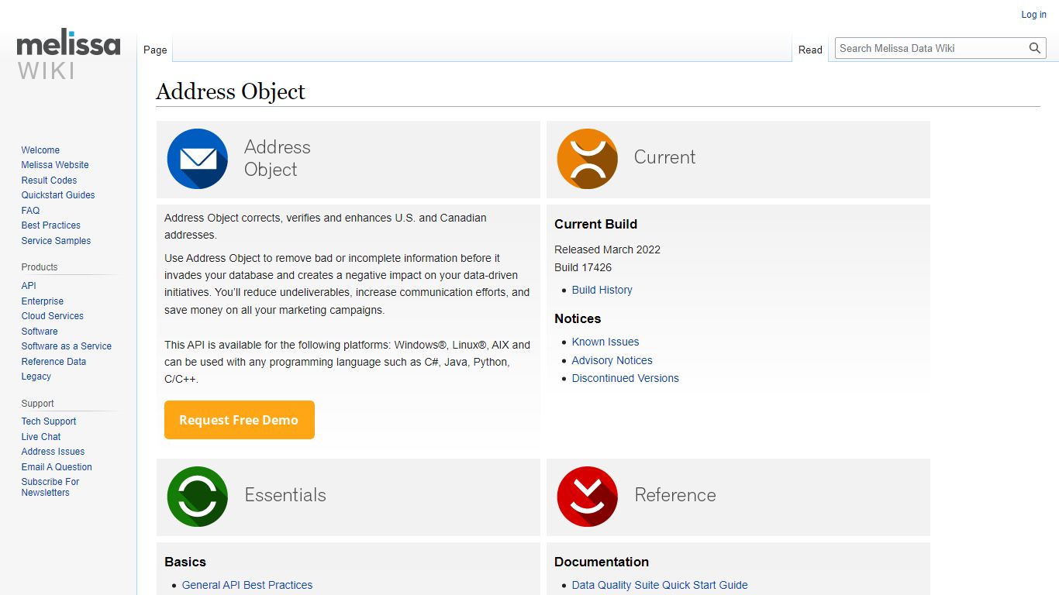Open the Legacy products link
This screenshot has width=1059, height=595.
[x=36, y=377]
